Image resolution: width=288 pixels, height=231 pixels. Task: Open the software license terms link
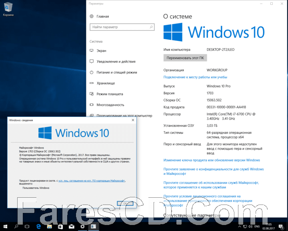208,201
